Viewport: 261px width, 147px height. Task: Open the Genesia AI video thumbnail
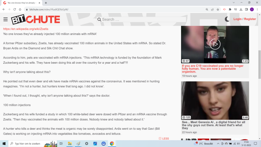pos(215,101)
